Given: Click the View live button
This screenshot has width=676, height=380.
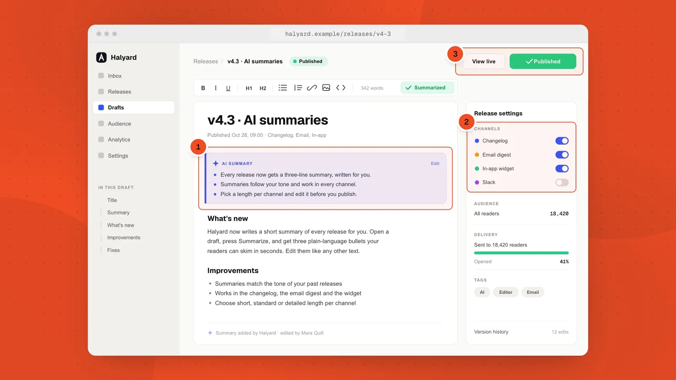Looking at the screenshot, I should point(484,61).
